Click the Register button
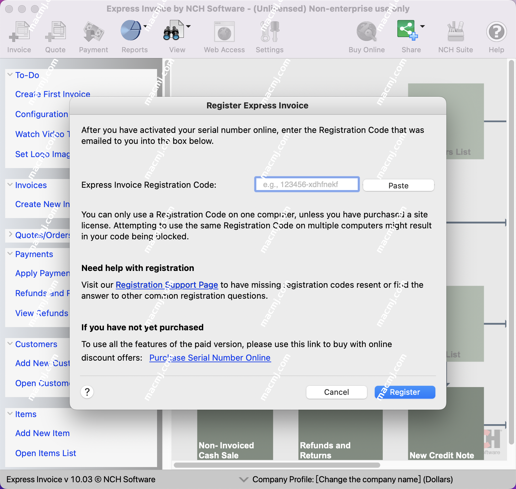The image size is (516, 489). tap(405, 392)
